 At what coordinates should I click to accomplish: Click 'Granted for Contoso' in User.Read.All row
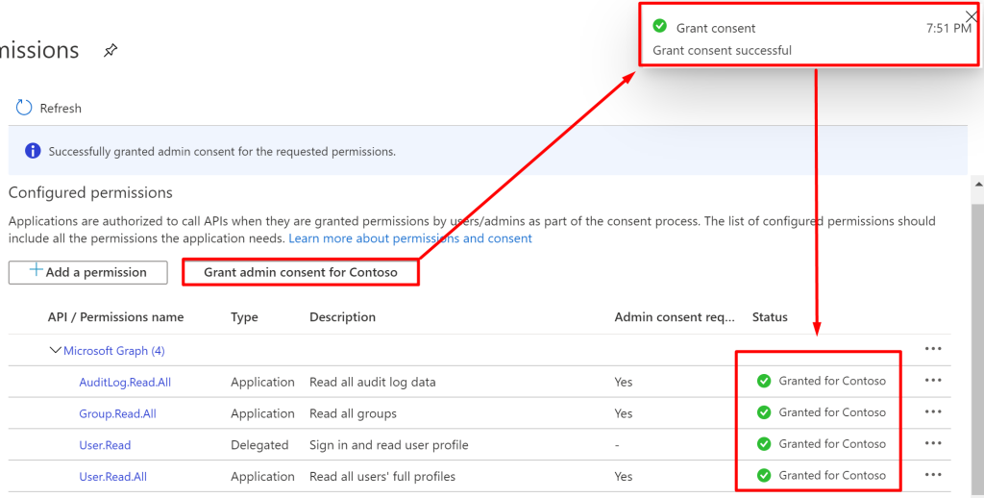click(832, 475)
